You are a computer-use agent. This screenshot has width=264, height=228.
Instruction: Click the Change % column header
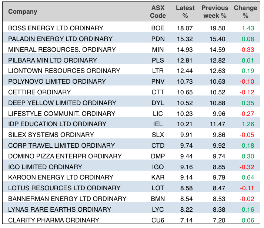coord(245,11)
